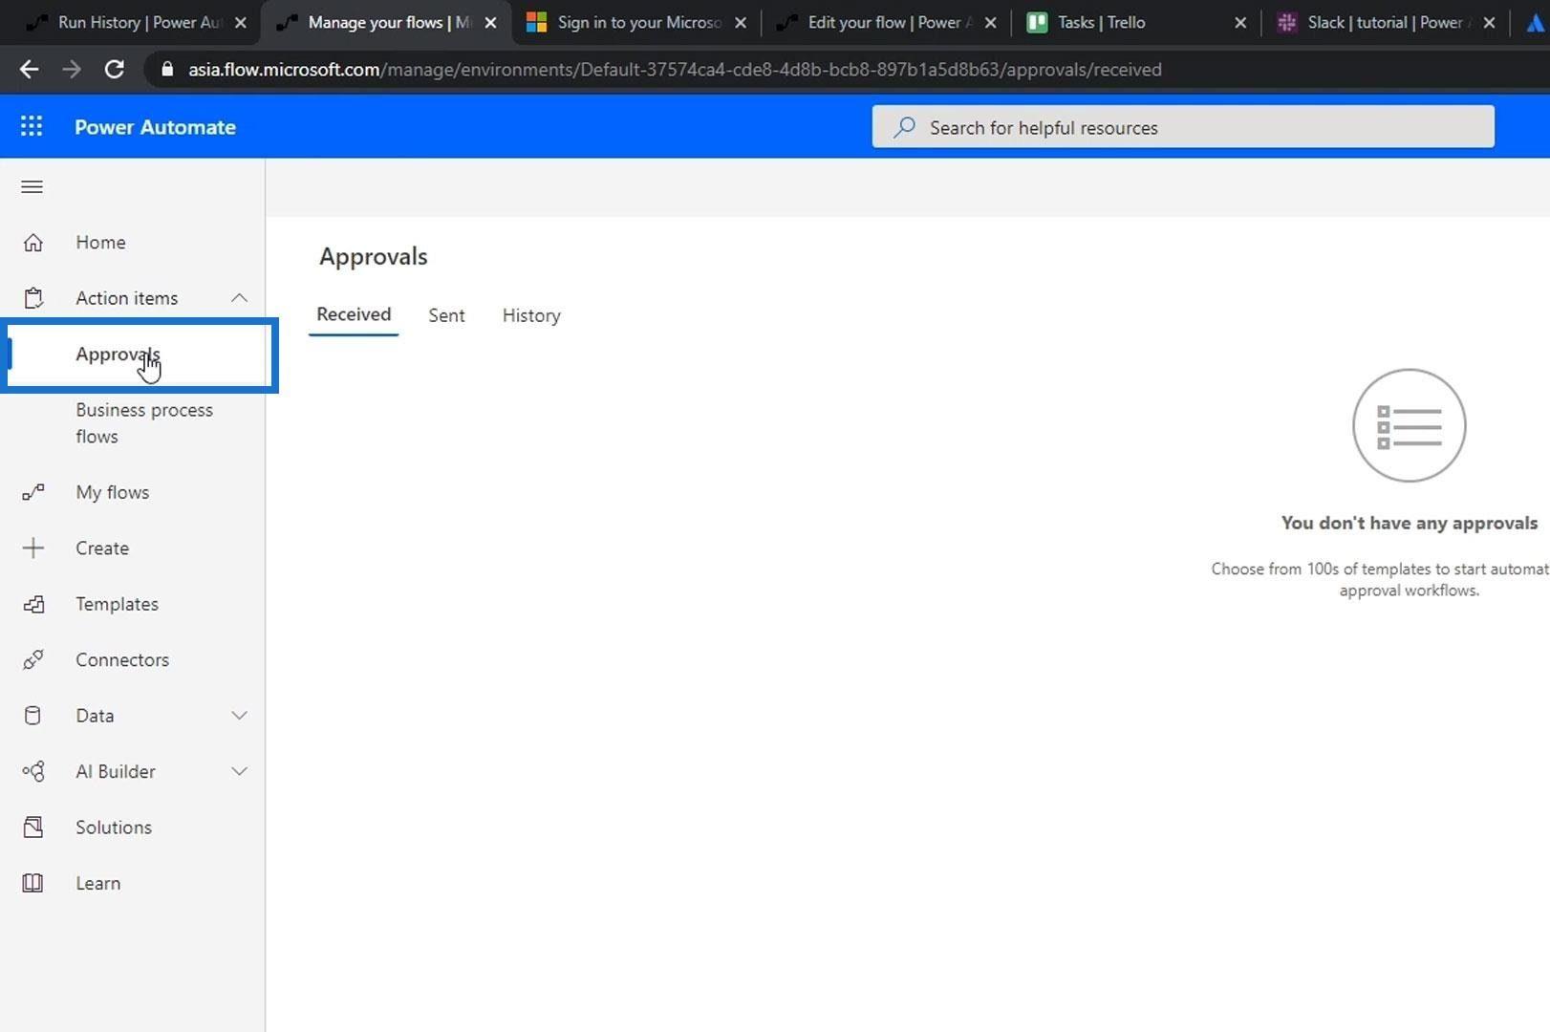
Task: Click the Data database icon
Action: tap(33, 716)
